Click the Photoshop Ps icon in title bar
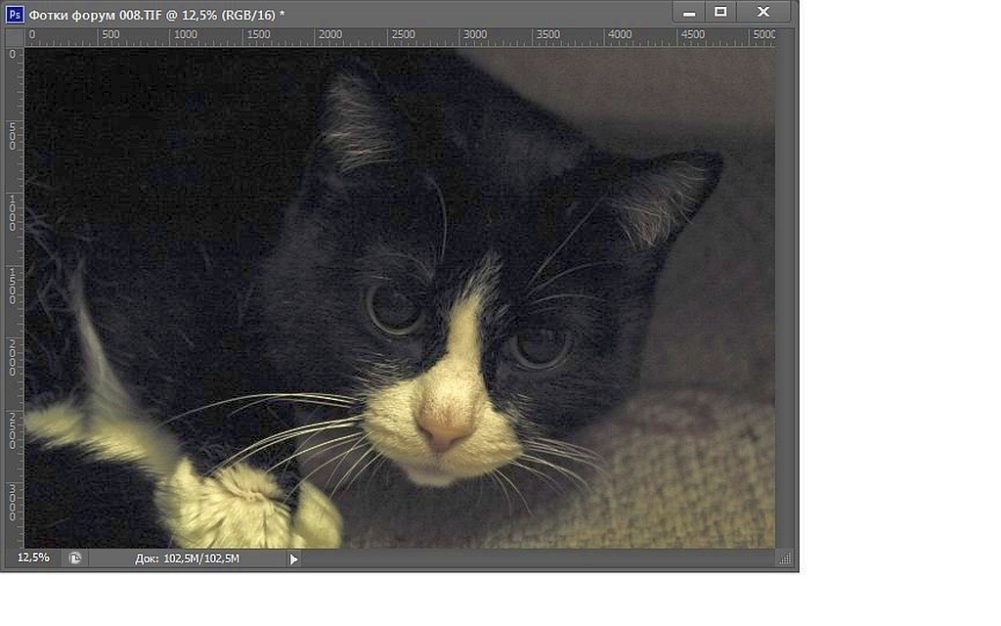Screen dimensions: 1001x626 pos(15,14)
